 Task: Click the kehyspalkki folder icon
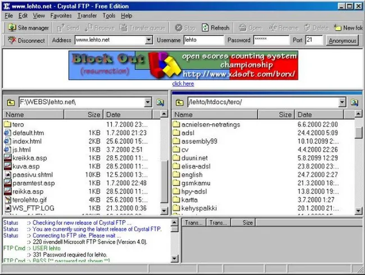point(176,208)
